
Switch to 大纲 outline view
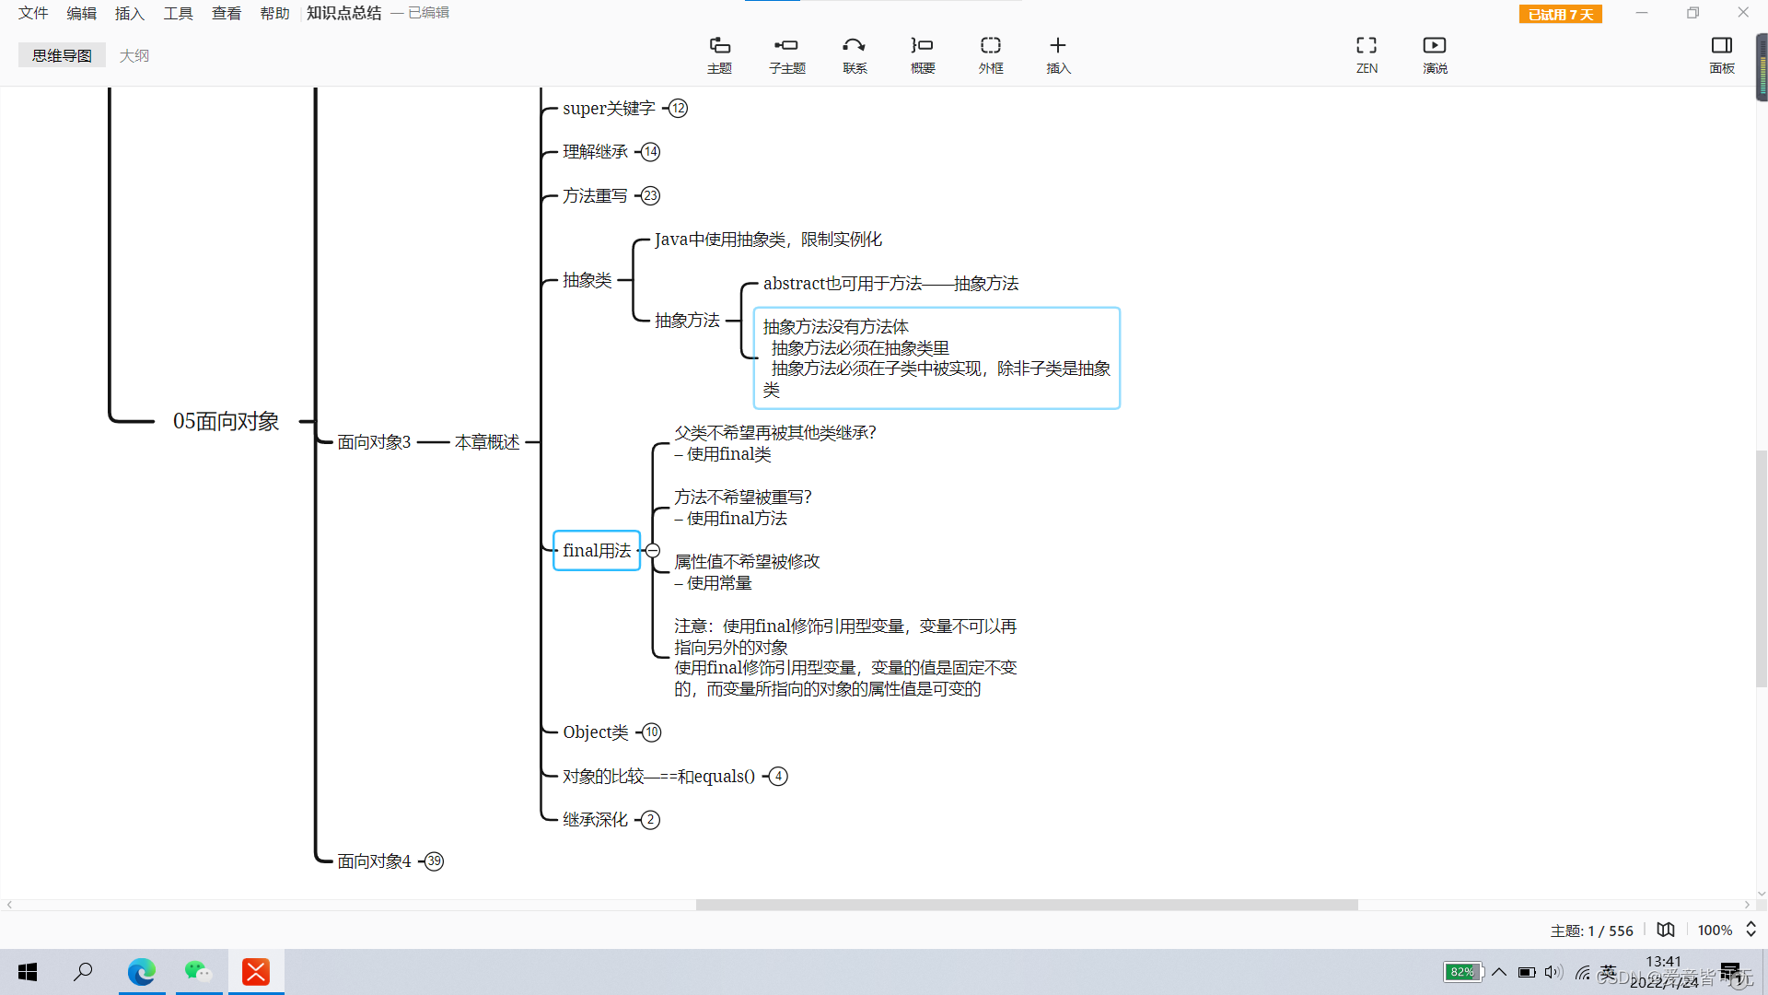[x=134, y=55]
